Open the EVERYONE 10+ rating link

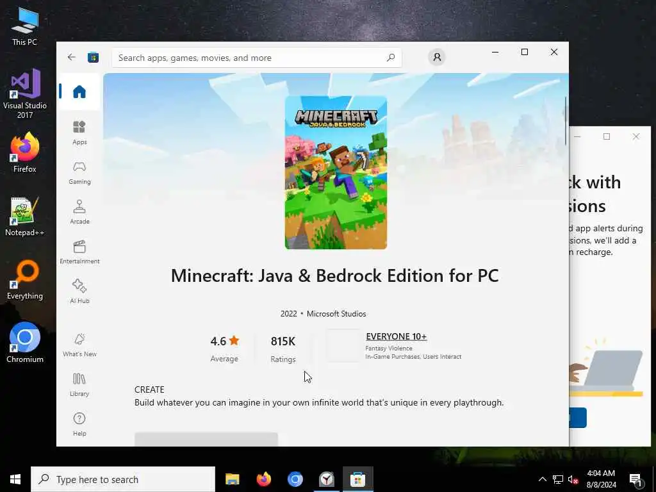coord(396,336)
